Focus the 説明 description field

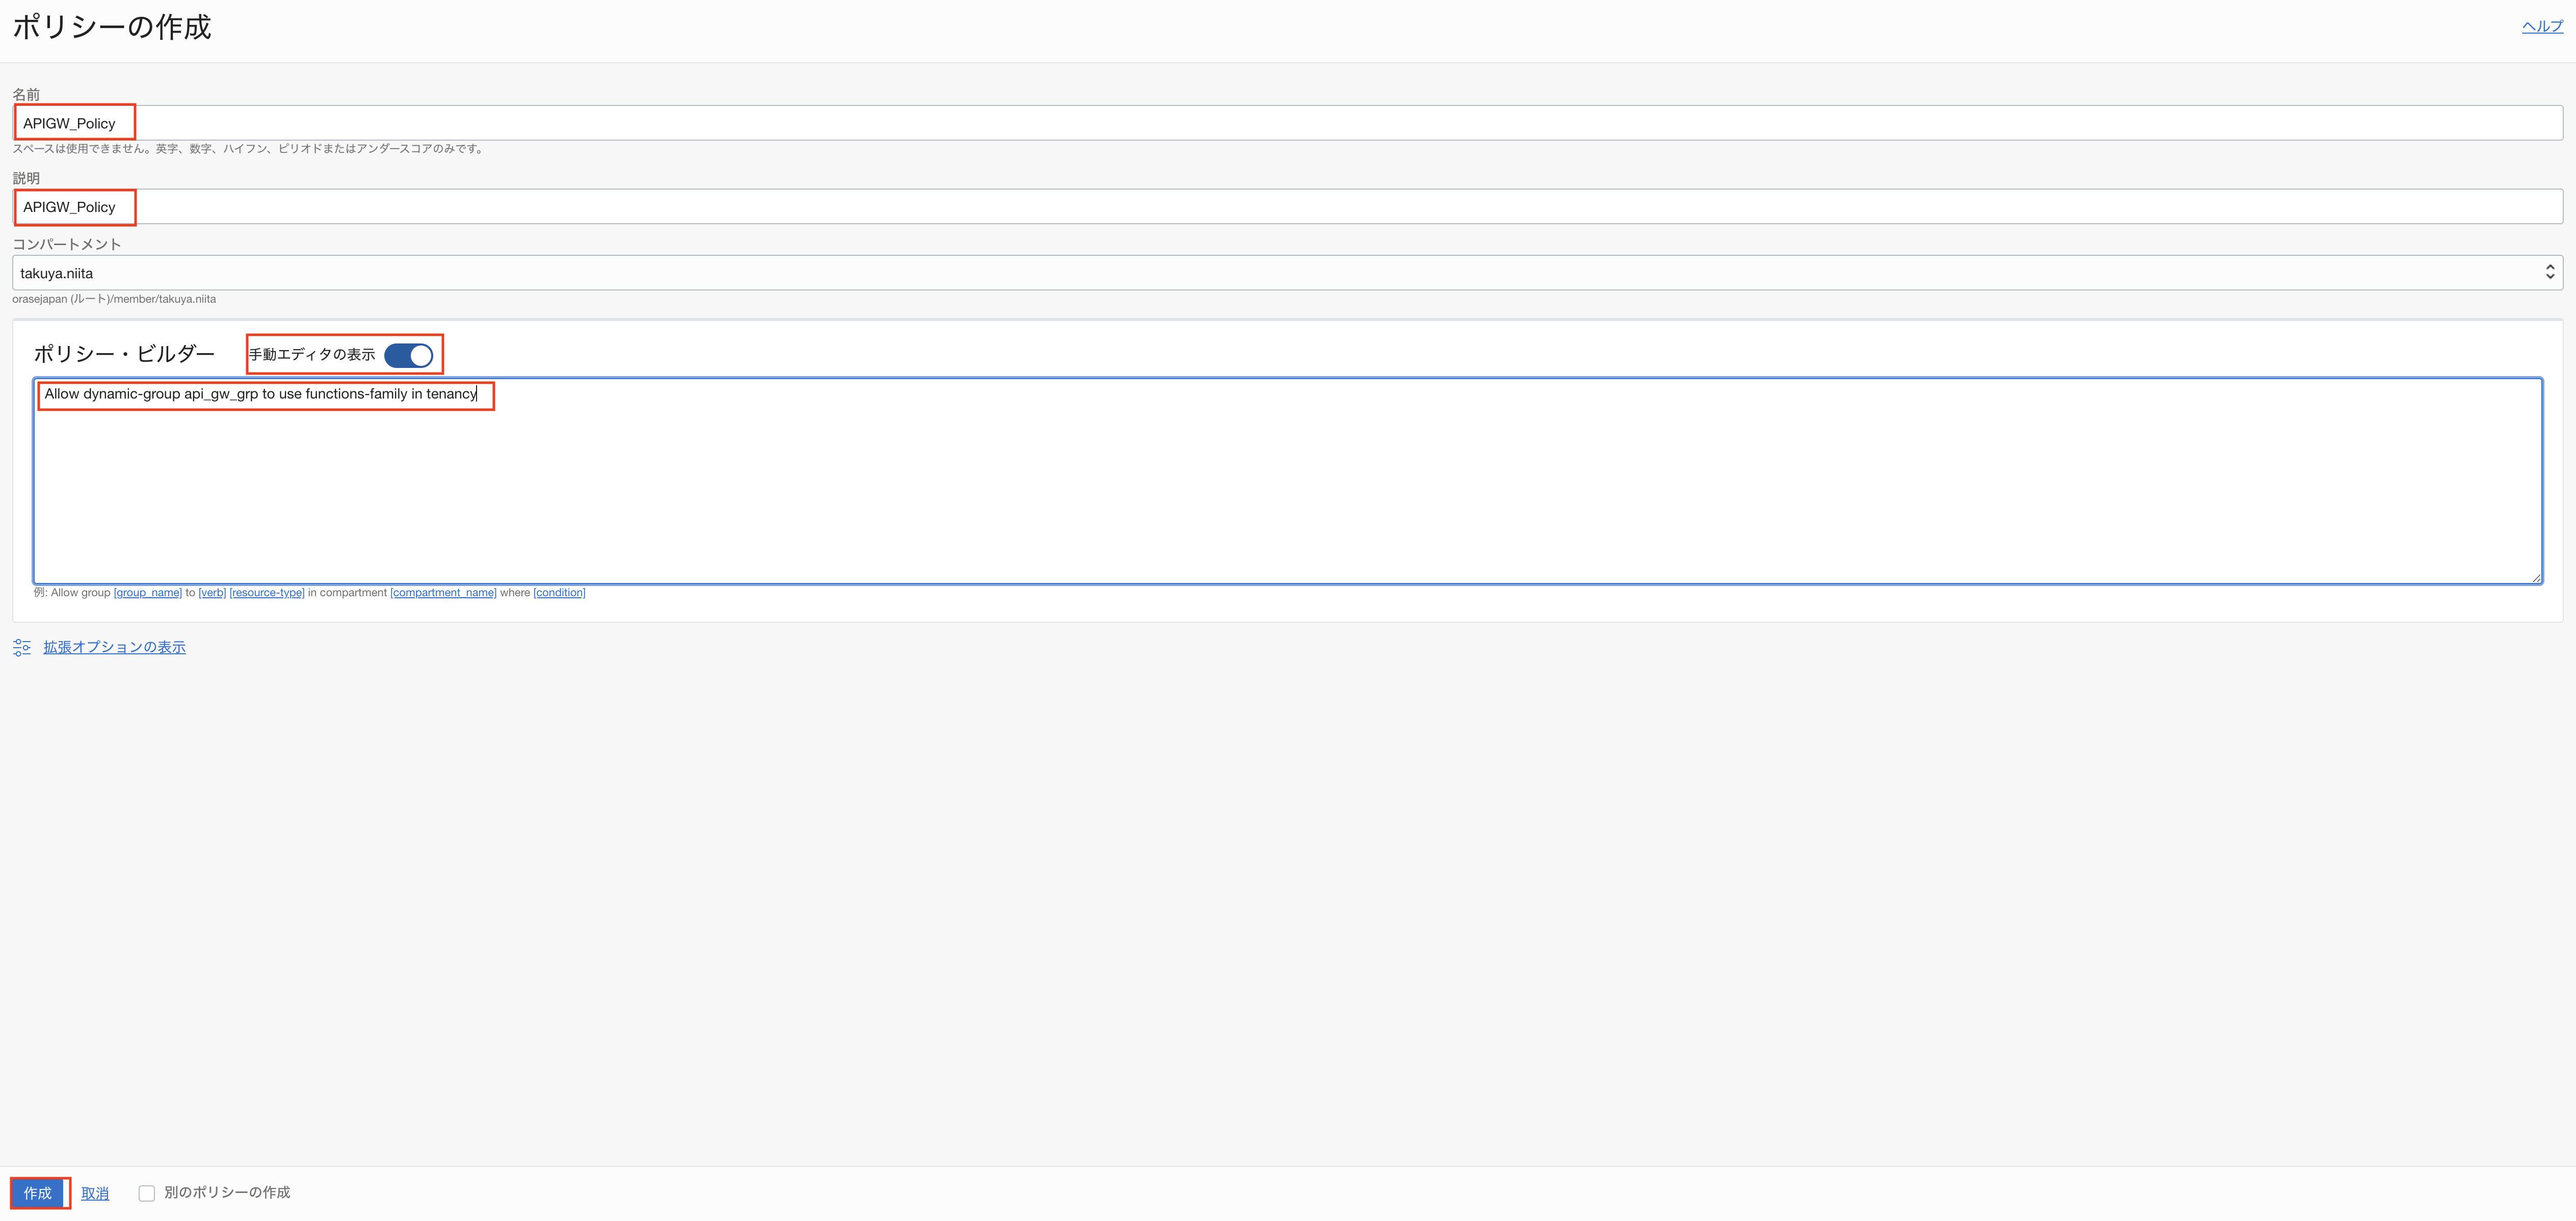pyautogui.click(x=1280, y=207)
